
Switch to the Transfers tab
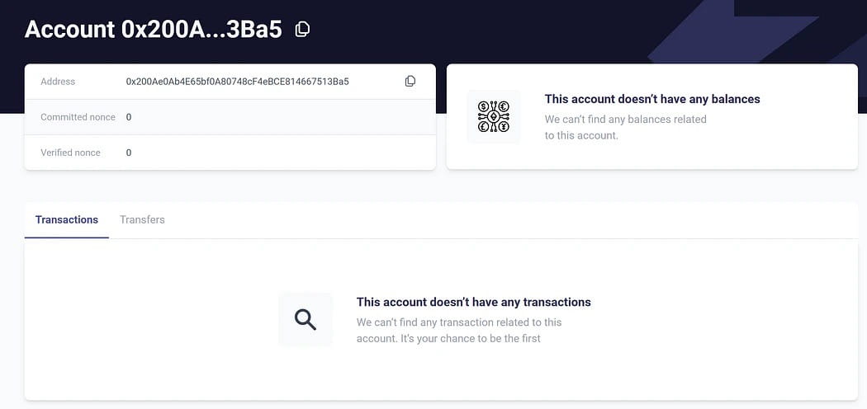click(x=142, y=219)
